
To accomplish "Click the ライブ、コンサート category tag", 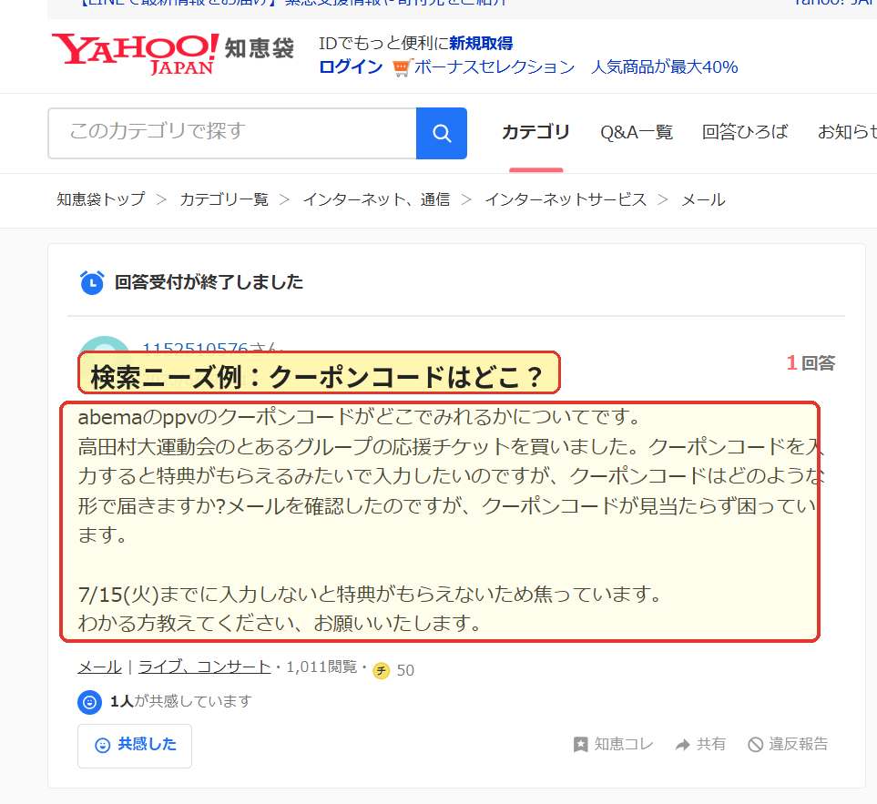I will pos(204,667).
